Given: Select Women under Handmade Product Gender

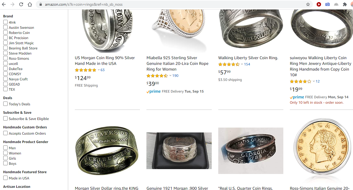Looking at the screenshot, I should 5,153.
